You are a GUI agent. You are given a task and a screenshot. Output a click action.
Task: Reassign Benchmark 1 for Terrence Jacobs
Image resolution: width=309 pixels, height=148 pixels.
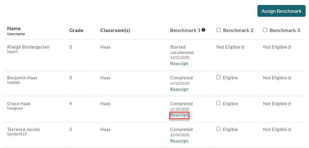click(x=179, y=141)
